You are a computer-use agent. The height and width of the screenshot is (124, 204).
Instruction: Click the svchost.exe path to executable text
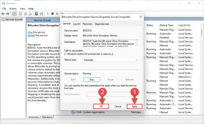(x=89, y=54)
